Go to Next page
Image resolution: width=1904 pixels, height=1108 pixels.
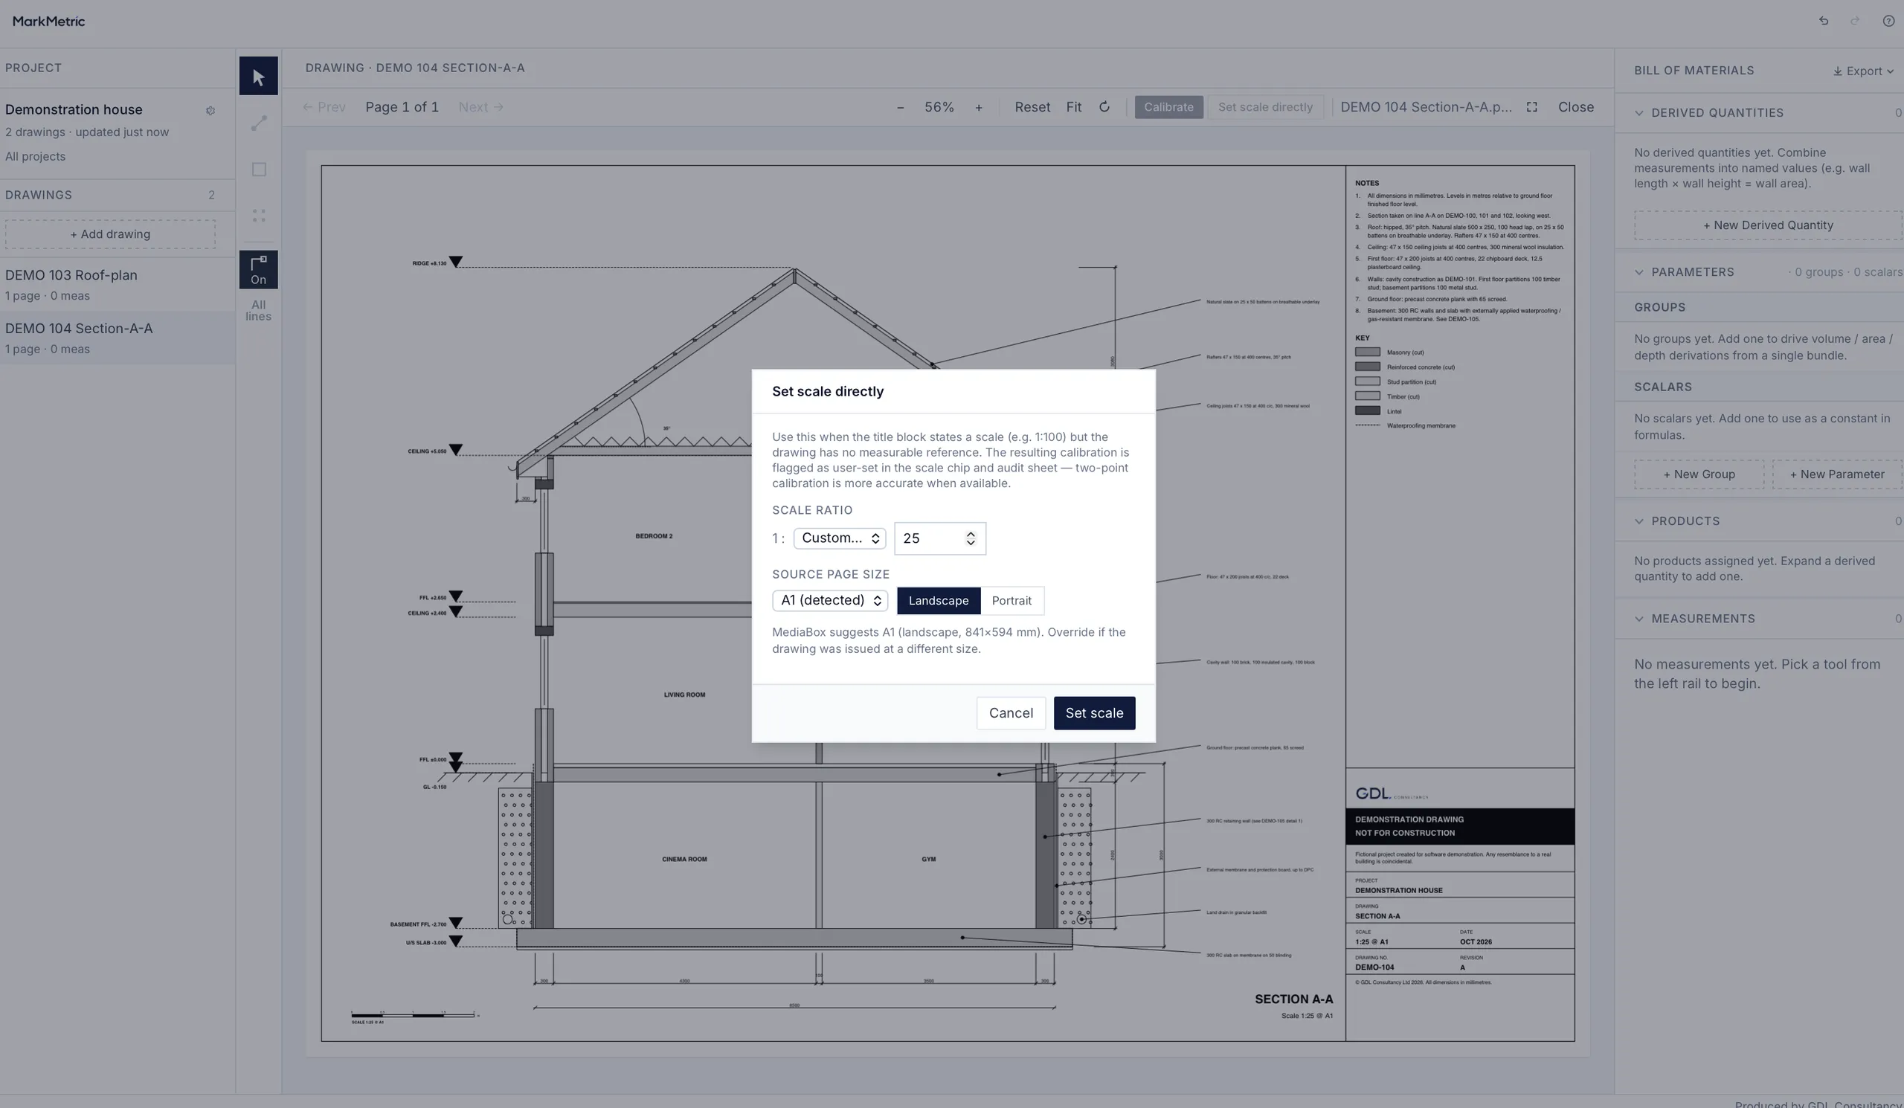point(481,107)
